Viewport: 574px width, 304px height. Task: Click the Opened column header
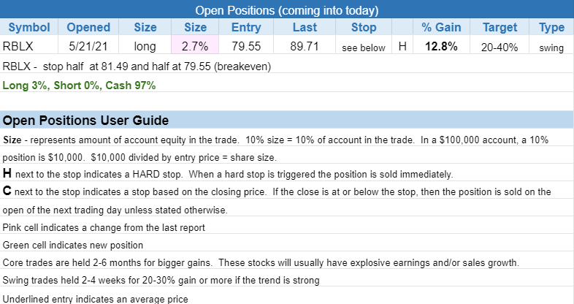[88, 28]
